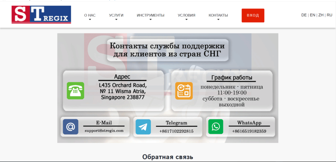Click the red ВХОД button
The width and height of the screenshot is (336, 162).
253,15
